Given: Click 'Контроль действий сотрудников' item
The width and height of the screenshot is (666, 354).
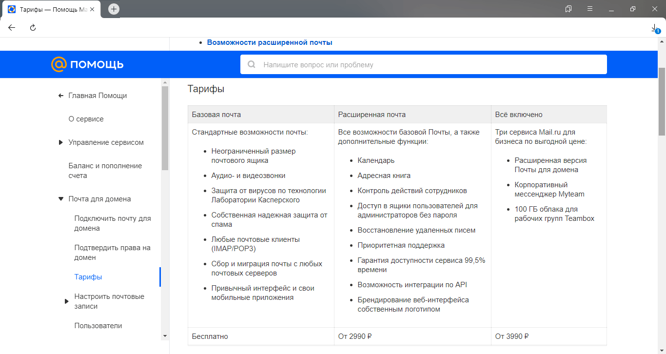Looking at the screenshot, I should point(412,191).
